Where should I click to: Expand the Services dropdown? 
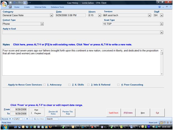[149, 15]
